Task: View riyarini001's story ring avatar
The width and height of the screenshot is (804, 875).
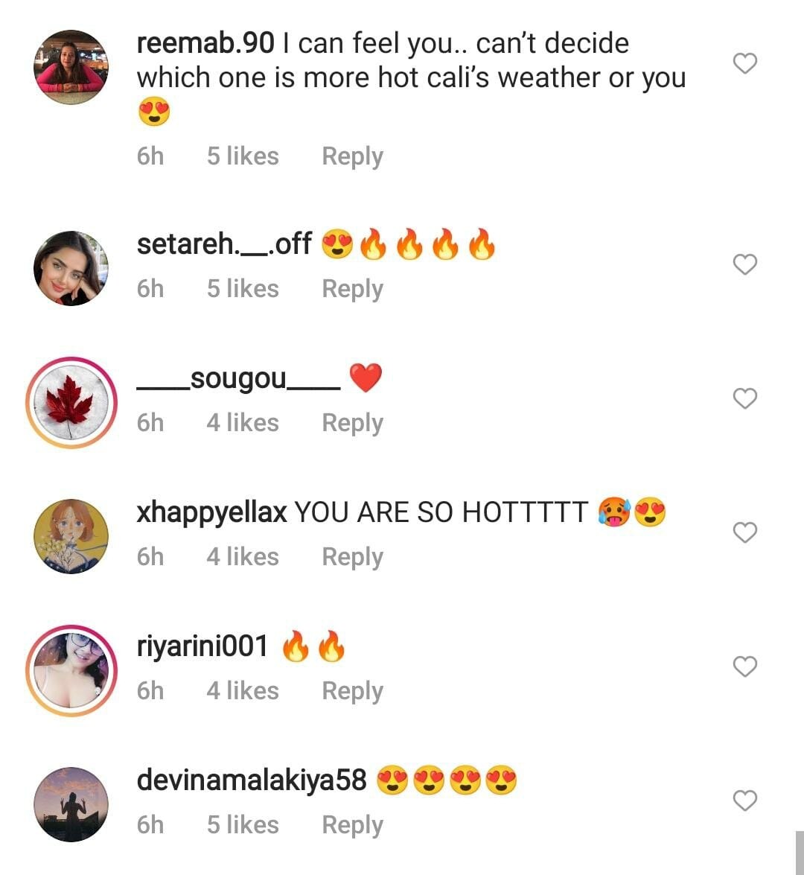Action: (x=71, y=670)
